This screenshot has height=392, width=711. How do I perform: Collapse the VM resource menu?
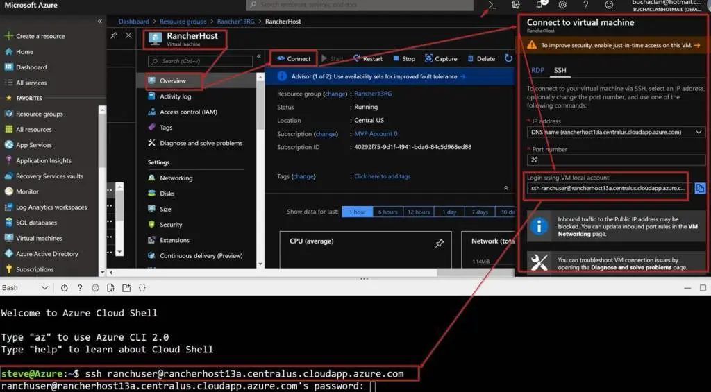click(258, 56)
